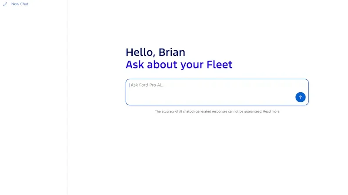This screenshot has height=195, width=348.
Task: Click the Hello, Brian greeting heading
Action: [155, 52]
